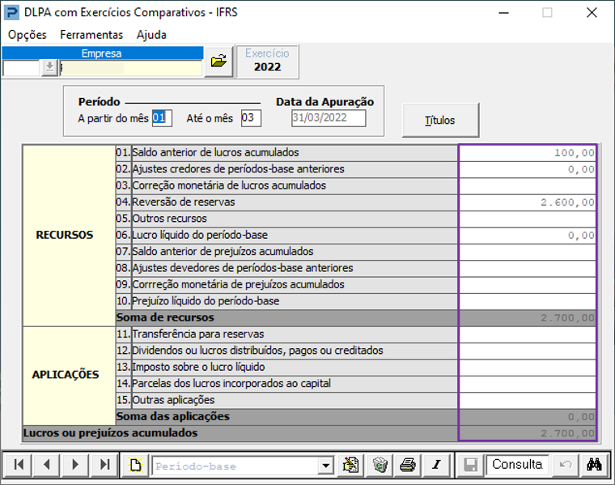Click value cell for Lucro líquido do período-base
Viewport: 615px width, 485px height.
[528, 235]
